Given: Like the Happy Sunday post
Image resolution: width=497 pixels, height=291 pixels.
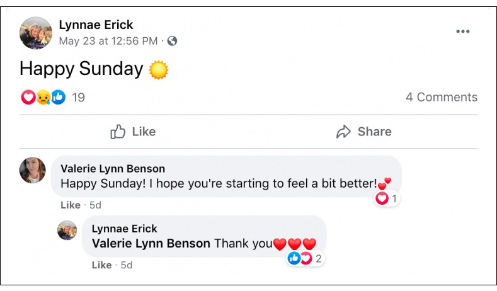Looking at the screenshot, I should [x=133, y=132].
